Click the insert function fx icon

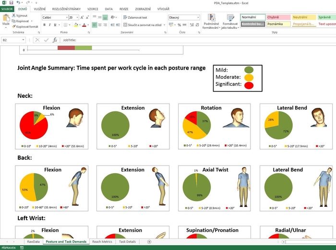(55, 40)
